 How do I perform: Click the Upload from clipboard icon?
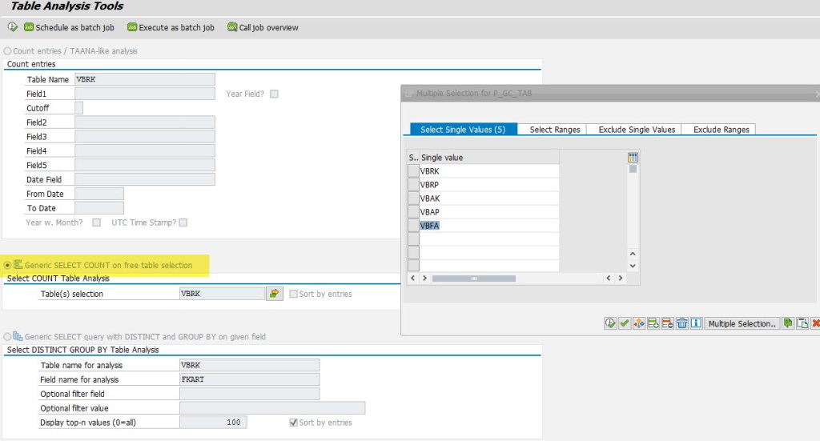click(x=802, y=323)
